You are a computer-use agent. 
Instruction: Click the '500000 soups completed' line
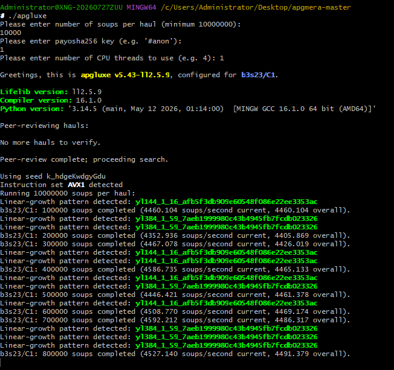tap(175, 295)
